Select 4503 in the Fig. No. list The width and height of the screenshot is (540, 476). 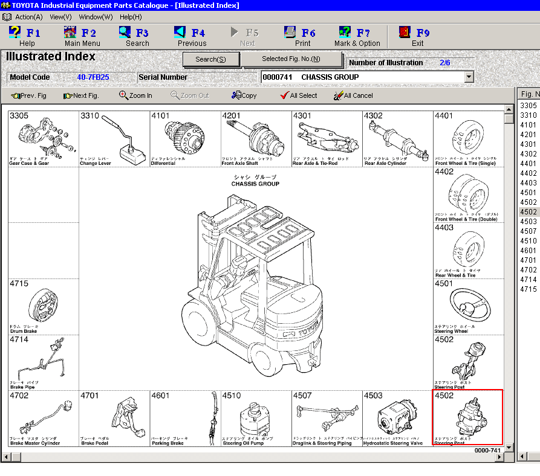[x=529, y=221]
